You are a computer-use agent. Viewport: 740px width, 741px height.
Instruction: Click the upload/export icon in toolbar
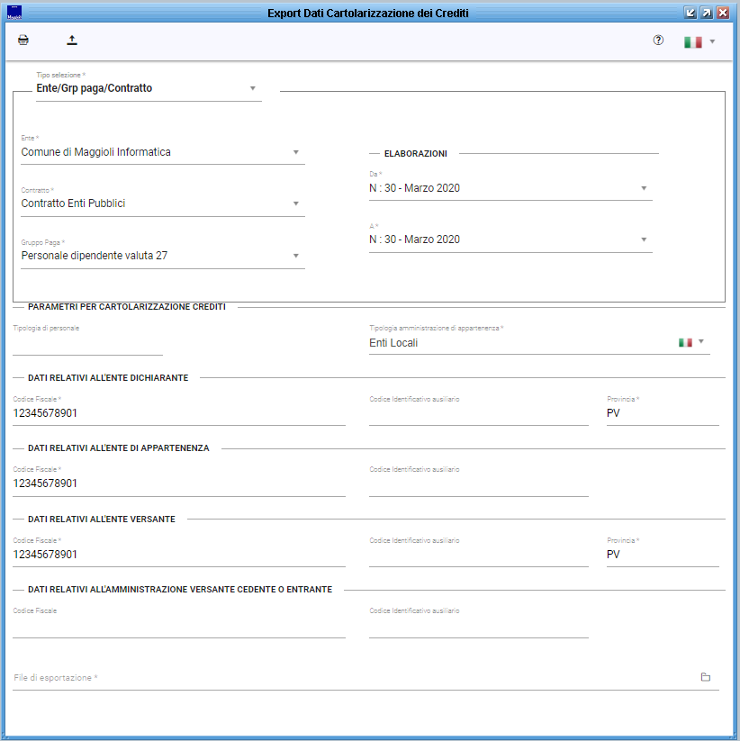(72, 41)
